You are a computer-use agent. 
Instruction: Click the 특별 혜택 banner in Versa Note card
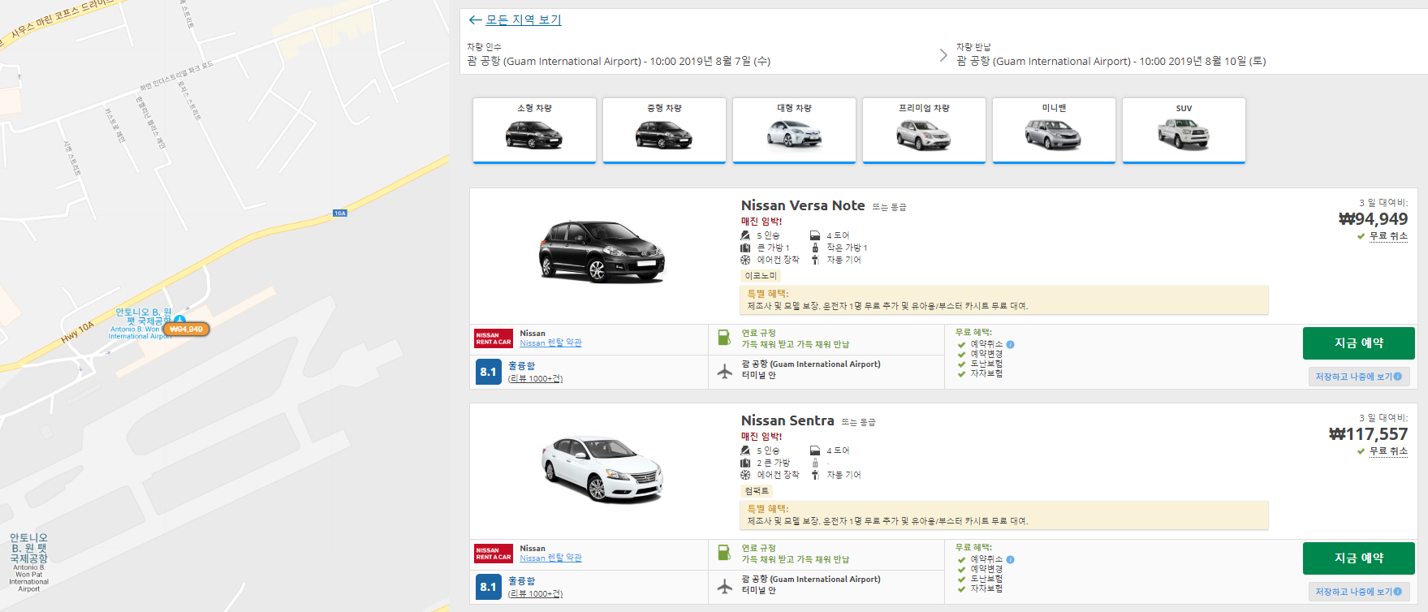tap(1004, 300)
